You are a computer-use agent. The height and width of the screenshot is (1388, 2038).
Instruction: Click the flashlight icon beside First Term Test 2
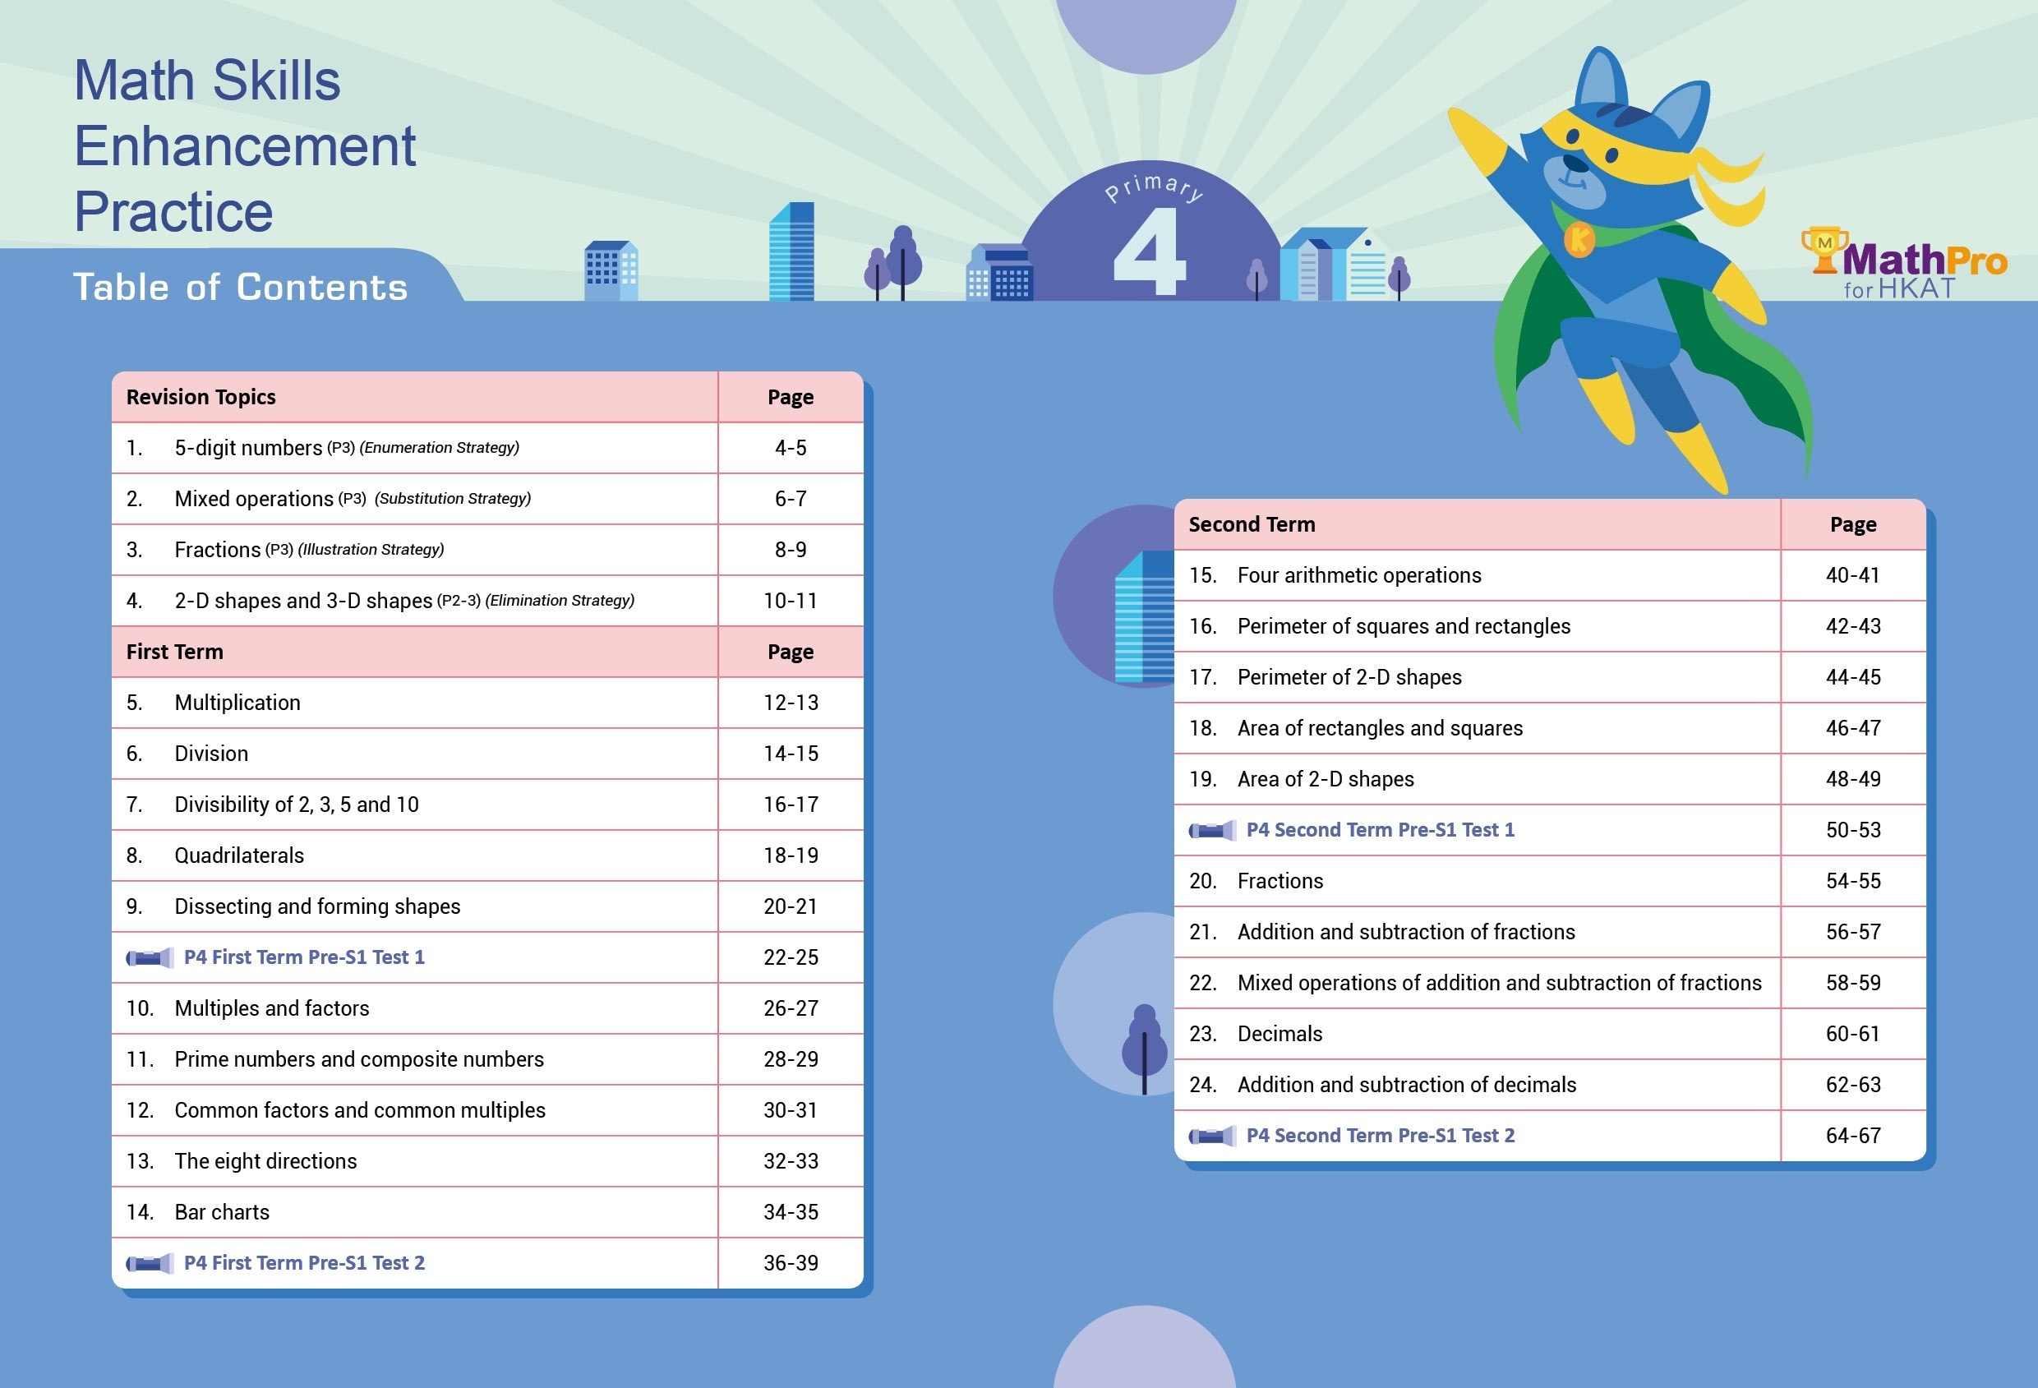149,1263
